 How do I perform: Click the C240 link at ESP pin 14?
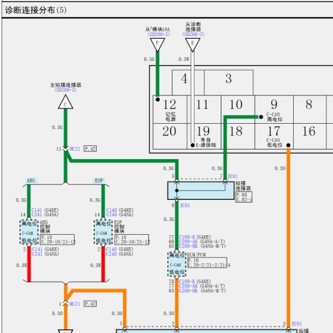[x=112, y=215]
